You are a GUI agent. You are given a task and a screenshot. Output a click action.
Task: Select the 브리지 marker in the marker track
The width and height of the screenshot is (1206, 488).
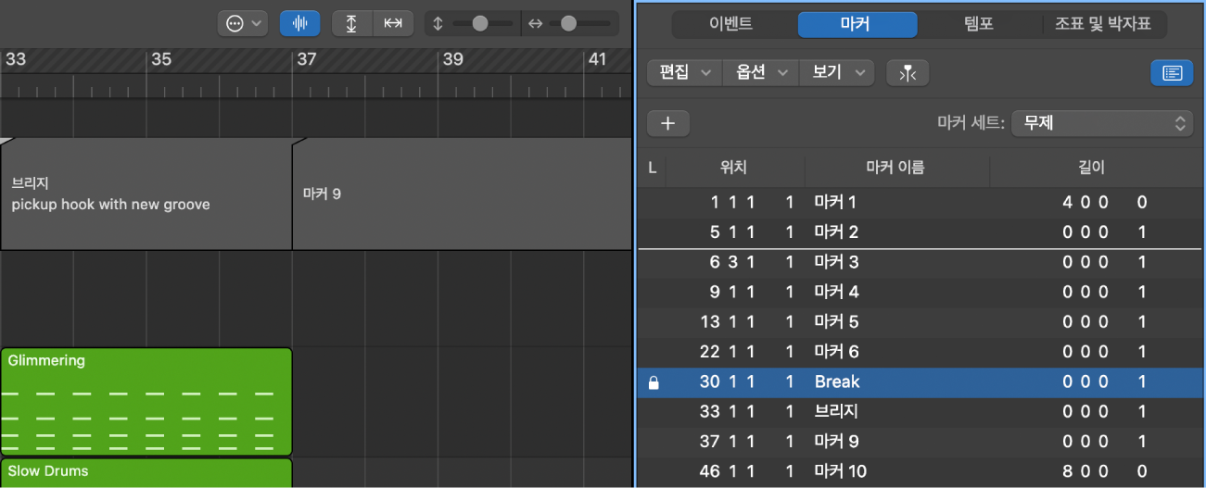pyautogui.click(x=146, y=194)
